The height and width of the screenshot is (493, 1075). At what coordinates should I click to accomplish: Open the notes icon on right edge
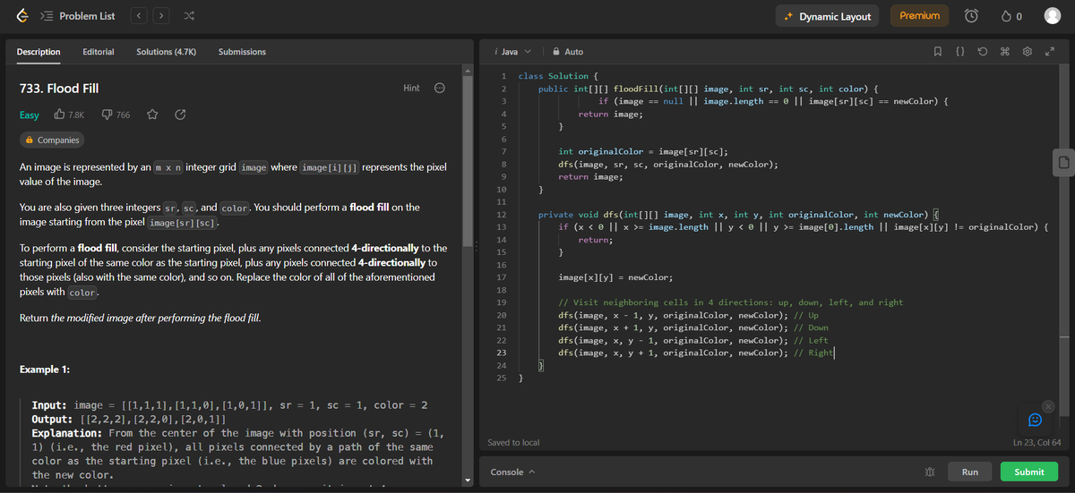[x=1062, y=162]
